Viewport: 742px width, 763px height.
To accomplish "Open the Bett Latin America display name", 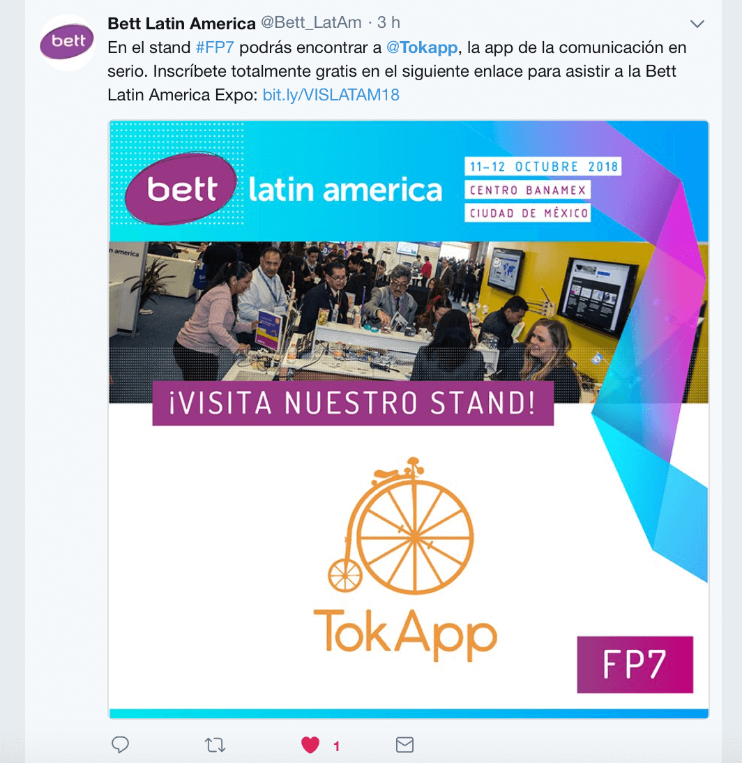I will [x=181, y=23].
